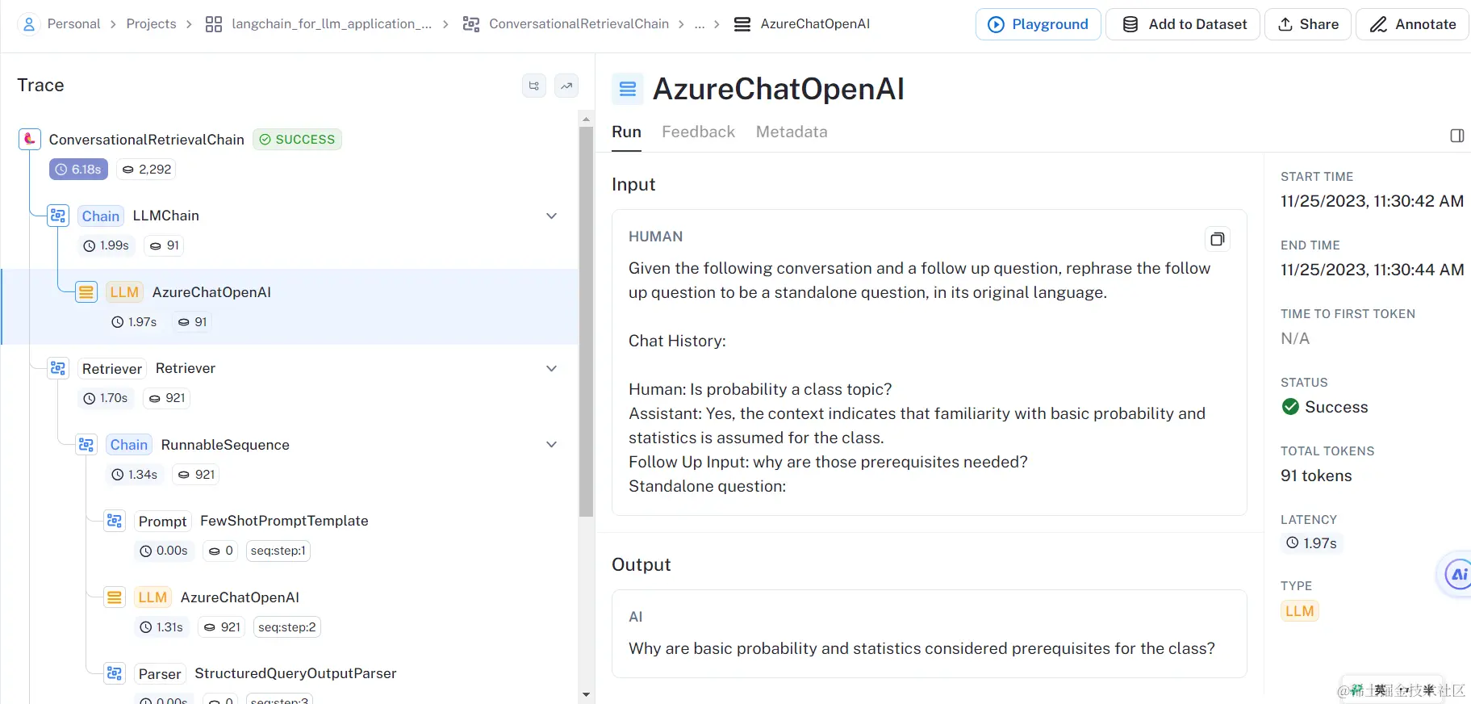Click the project grid icon in breadcrumb
This screenshot has height=704, width=1471.
214,24
